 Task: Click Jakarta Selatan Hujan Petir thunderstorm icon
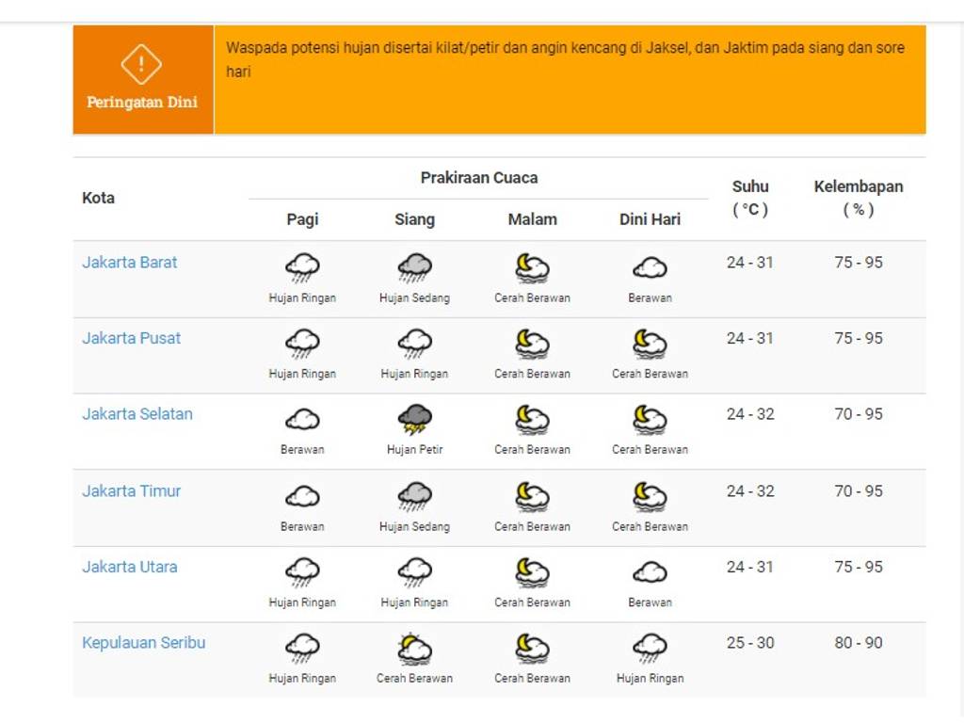[414, 420]
